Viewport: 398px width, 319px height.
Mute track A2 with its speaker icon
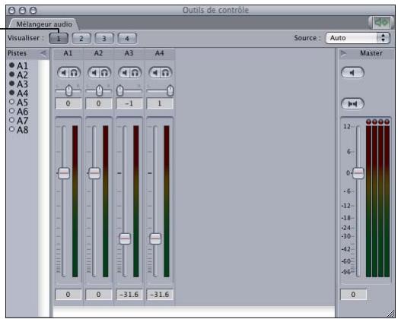pyautogui.click(x=94, y=73)
